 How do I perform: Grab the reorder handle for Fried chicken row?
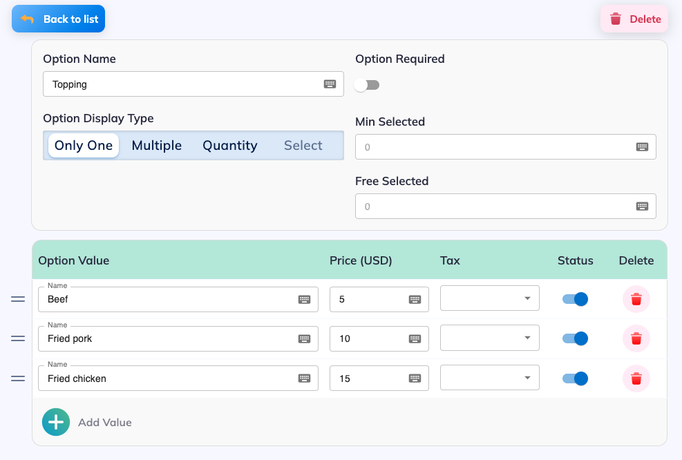pos(18,378)
